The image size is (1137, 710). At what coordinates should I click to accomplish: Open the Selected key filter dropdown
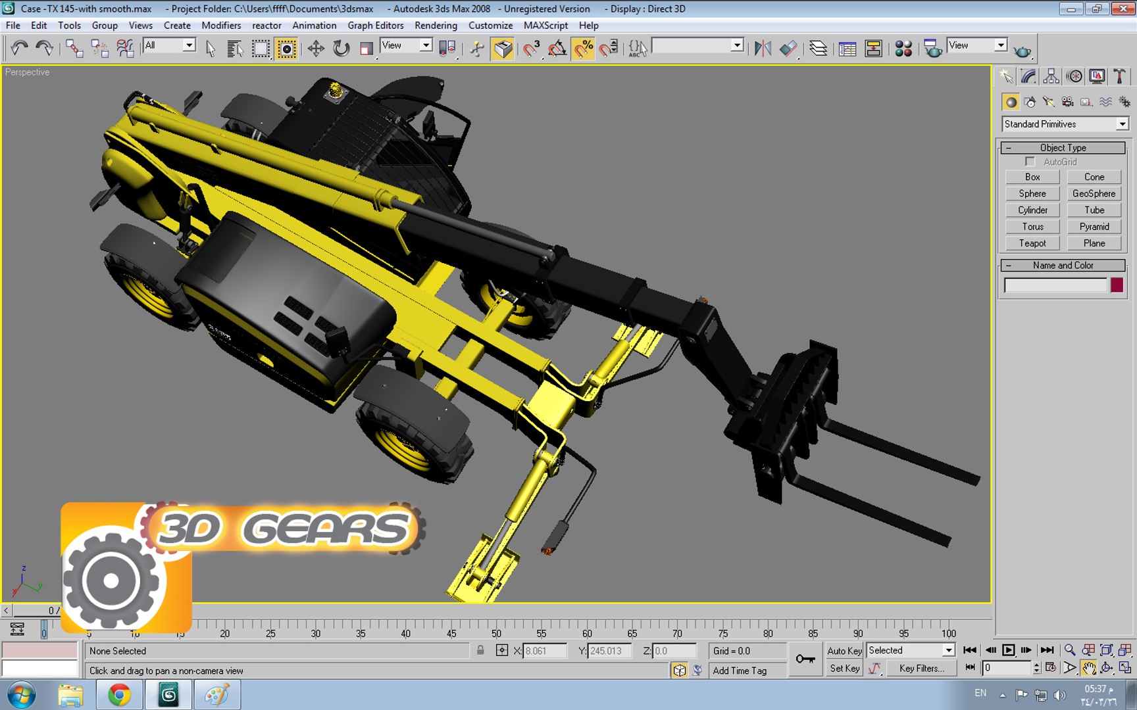pos(911,650)
